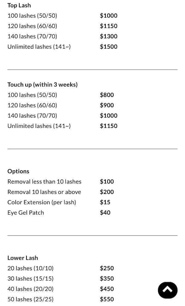The width and height of the screenshot is (185, 306).
Task: Click Removal less than 10 lashes
Action: click(x=44, y=182)
